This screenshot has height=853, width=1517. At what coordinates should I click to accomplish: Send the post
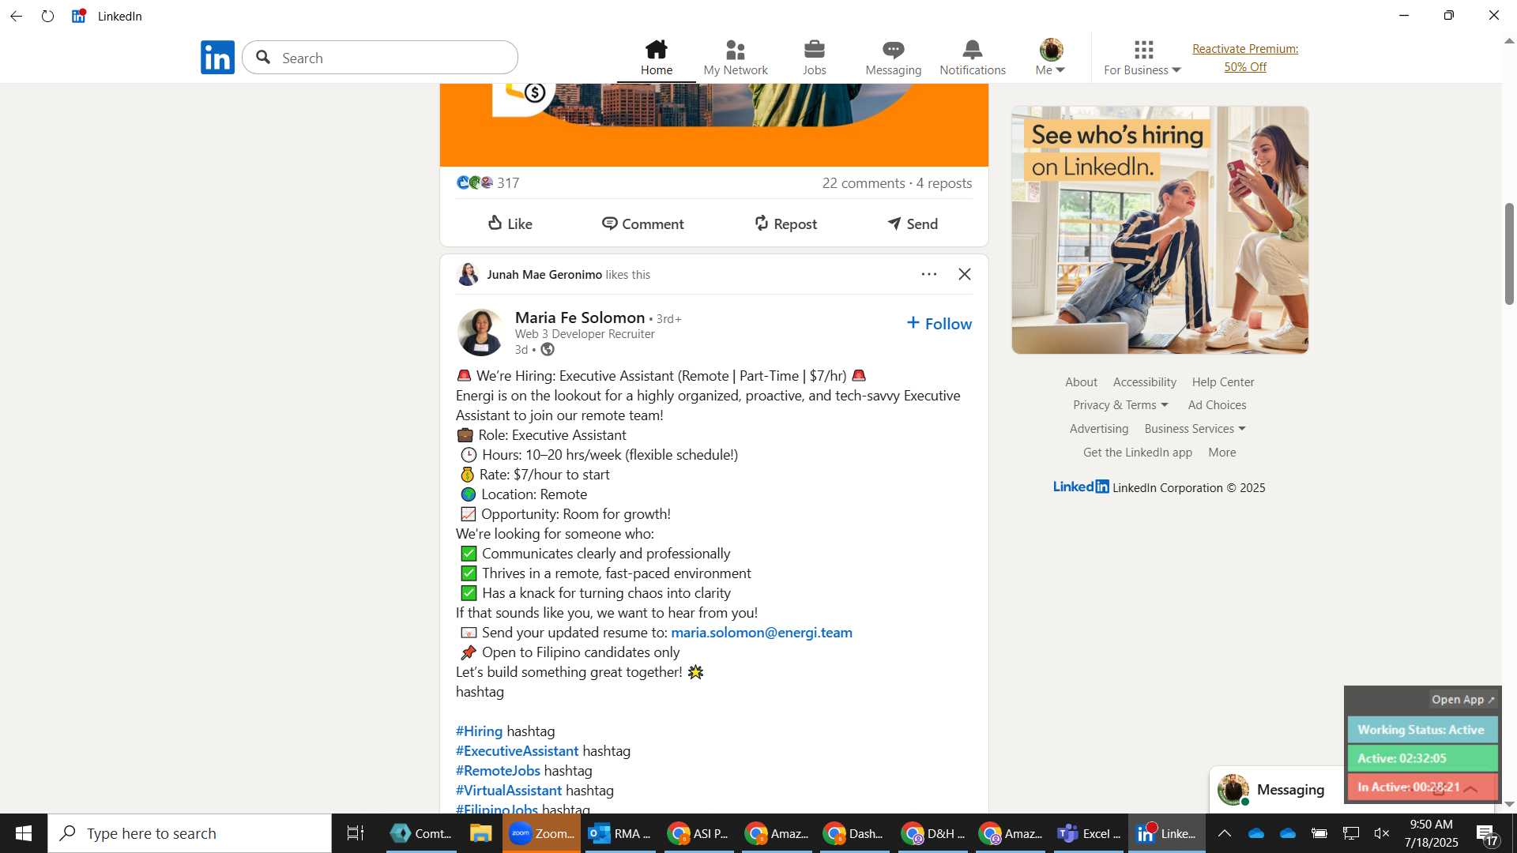click(x=913, y=224)
